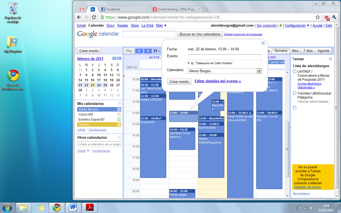341x213 pixels.
Task: Open Windows Explorer from the taskbar
Action: [x=24, y=207]
